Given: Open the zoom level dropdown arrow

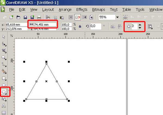Looking at the screenshot, I should (x=117, y=17).
